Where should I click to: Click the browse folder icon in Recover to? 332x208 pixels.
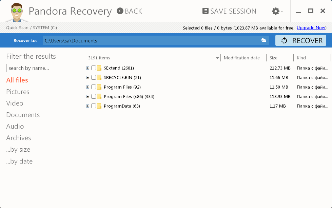[x=263, y=40]
